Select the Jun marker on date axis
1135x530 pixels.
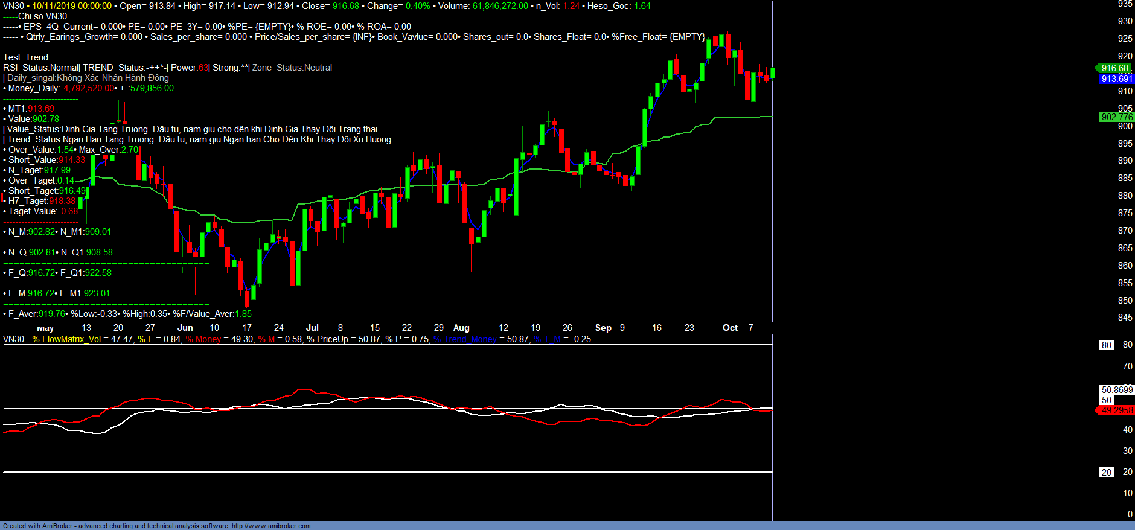point(185,328)
